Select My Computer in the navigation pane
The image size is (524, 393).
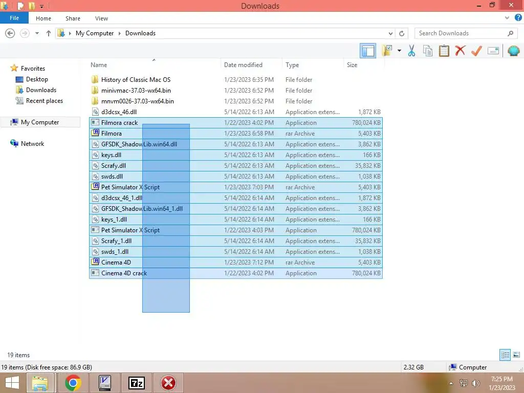(40, 122)
